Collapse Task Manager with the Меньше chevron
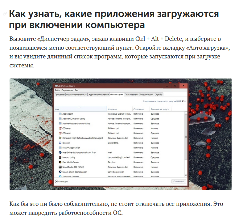The width and height of the screenshot is (239, 221). [57, 182]
